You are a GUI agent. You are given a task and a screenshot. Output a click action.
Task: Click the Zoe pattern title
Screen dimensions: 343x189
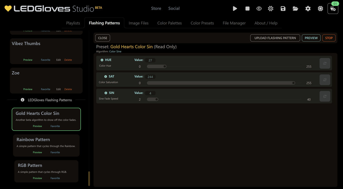[x=16, y=73]
